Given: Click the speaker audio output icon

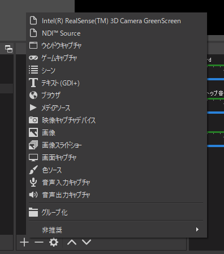Looking at the screenshot, I should 33,195.
